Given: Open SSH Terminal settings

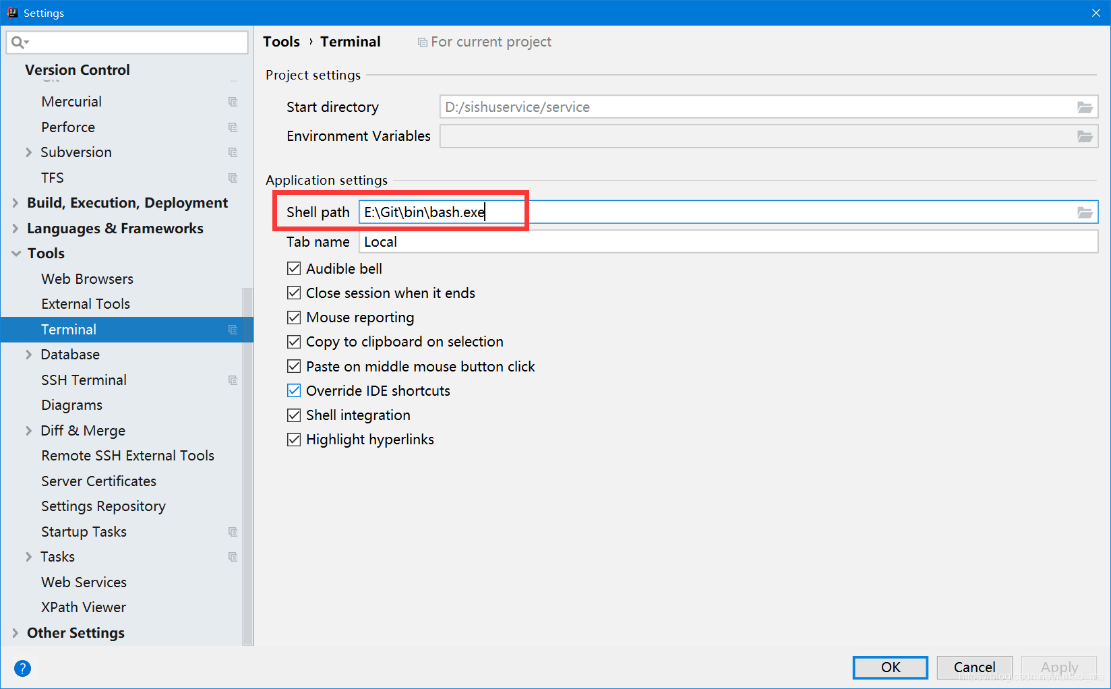Looking at the screenshot, I should click(x=84, y=380).
